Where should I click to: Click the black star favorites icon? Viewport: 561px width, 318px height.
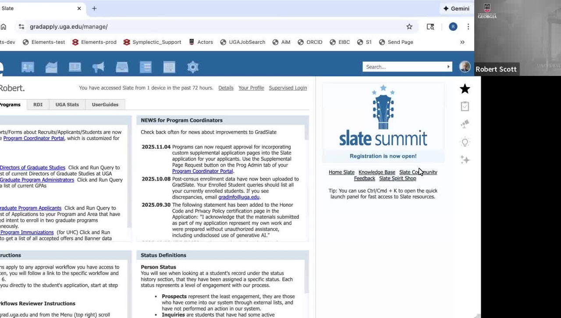coord(465,89)
